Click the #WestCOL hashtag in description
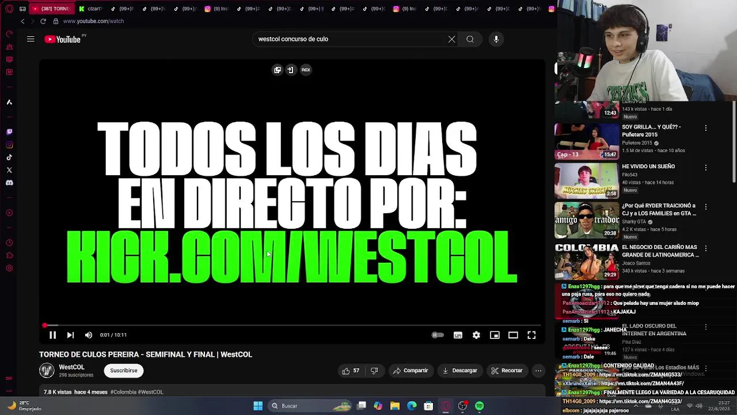The width and height of the screenshot is (737, 415). point(150,392)
